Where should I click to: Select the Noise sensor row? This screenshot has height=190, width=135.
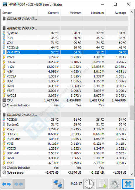pyautogui.click(x=65, y=172)
